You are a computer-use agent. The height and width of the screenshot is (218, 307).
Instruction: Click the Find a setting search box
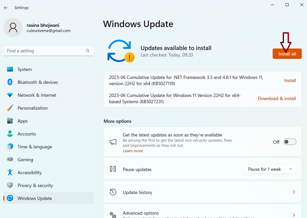(45, 51)
